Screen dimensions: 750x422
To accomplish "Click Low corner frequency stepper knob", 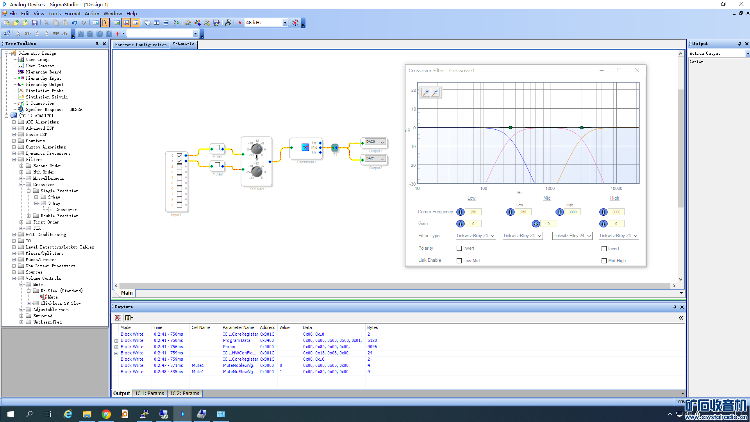I will point(461,212).
